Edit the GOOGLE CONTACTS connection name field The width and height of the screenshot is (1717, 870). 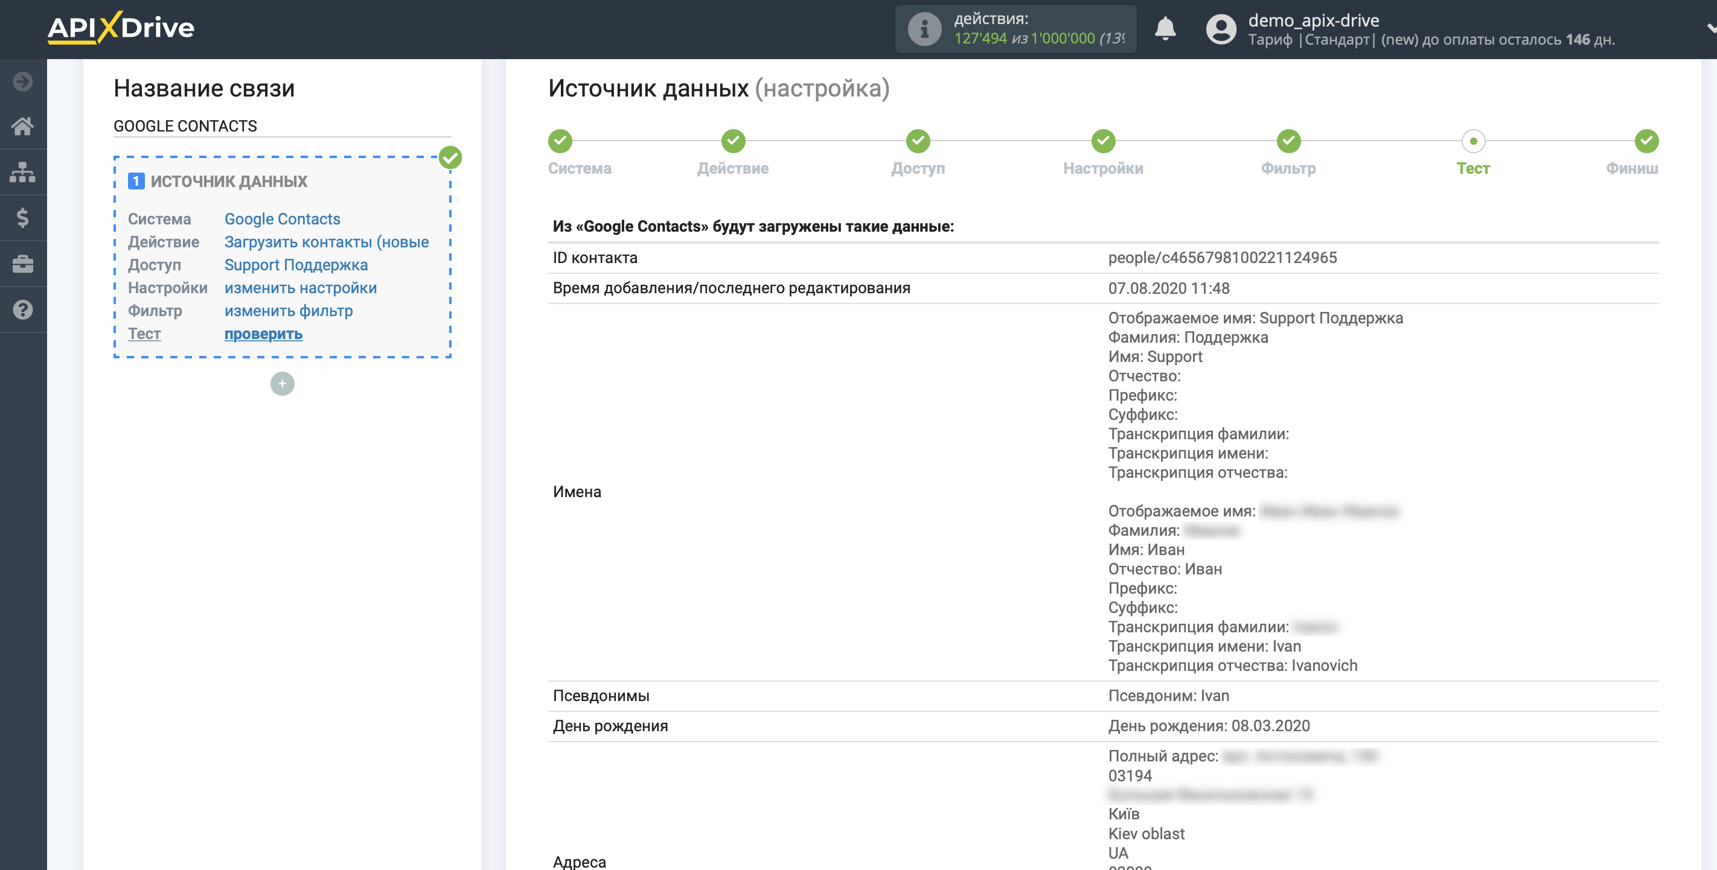pyautogui.click(x=282, y=126)
